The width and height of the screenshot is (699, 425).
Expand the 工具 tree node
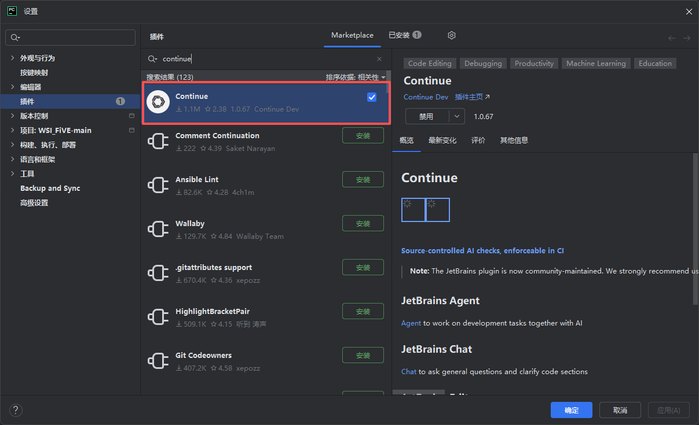[13, 173]
